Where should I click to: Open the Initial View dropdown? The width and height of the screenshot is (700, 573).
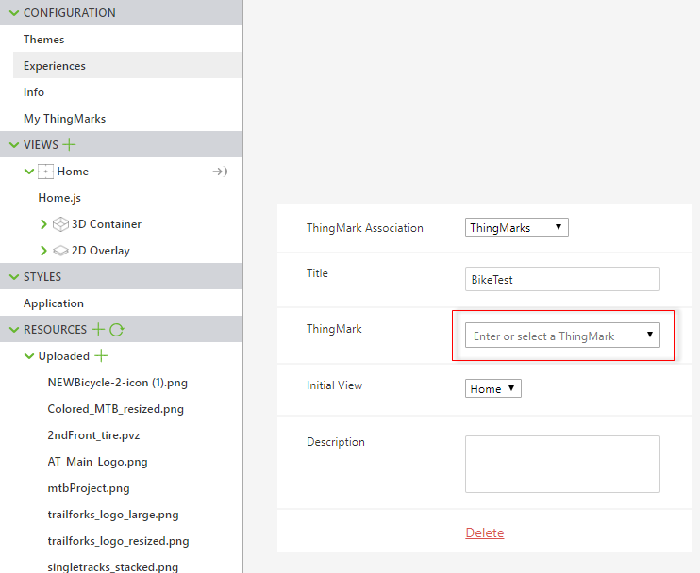tap(492, 388)
